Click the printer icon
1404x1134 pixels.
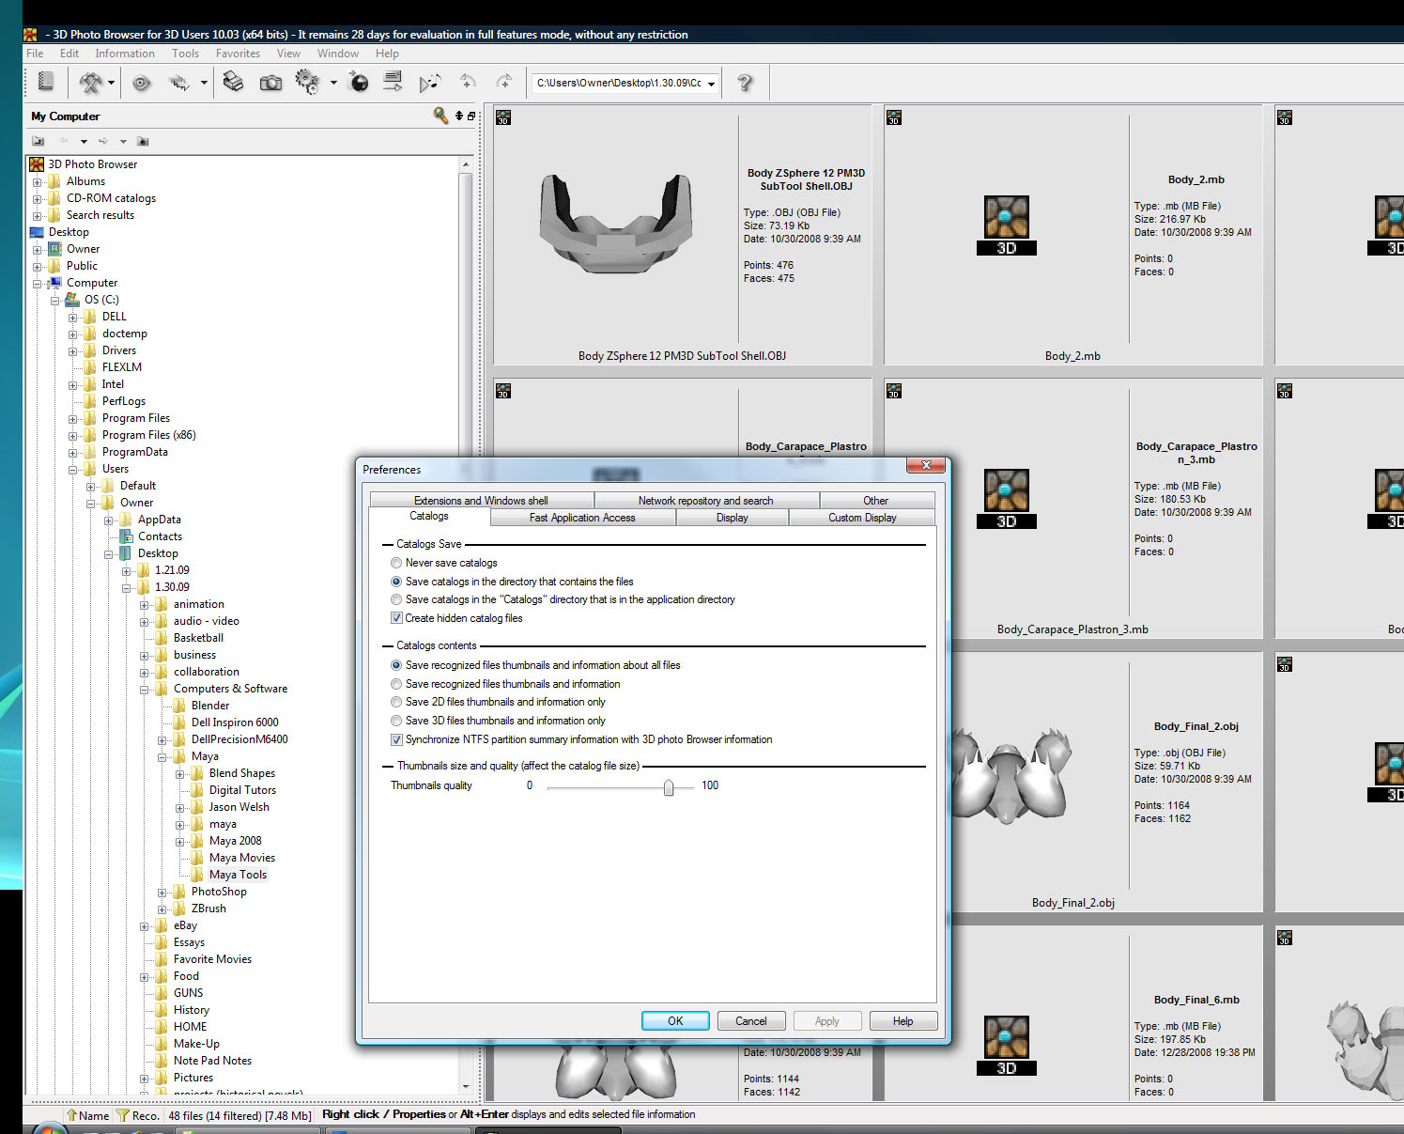pyautogui.click(x=233, y=83)
